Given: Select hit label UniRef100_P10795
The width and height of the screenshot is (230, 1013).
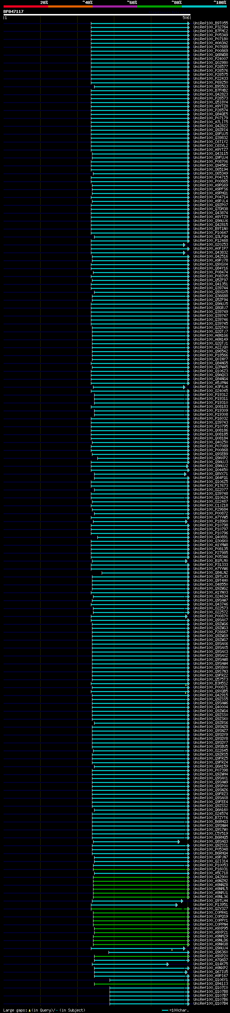Looking at the screenshot, I should tap(211, 426).
